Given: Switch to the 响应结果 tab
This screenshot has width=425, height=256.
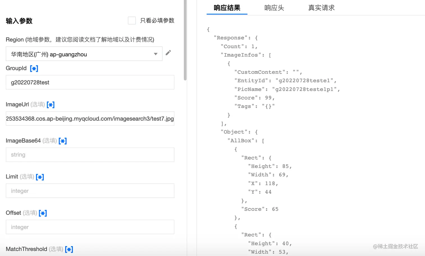Looking at the screenshot, I should tap(227, 8).
